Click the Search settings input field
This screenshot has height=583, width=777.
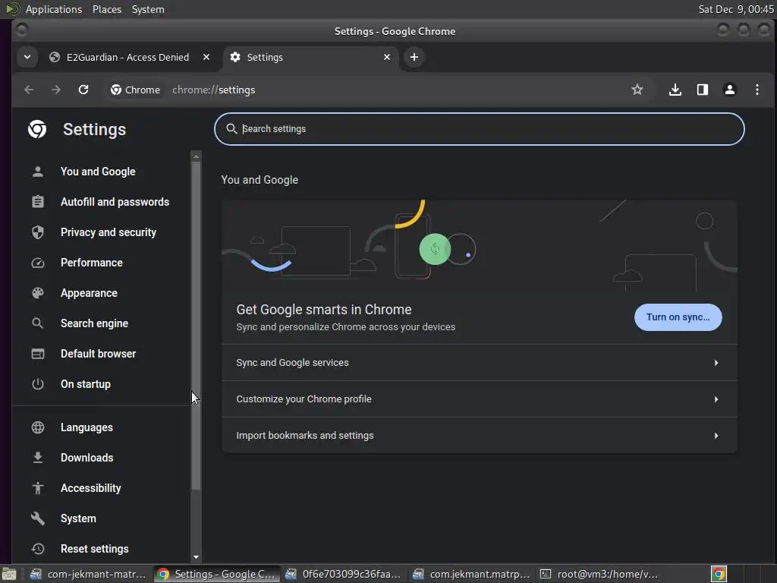[480, 129]
